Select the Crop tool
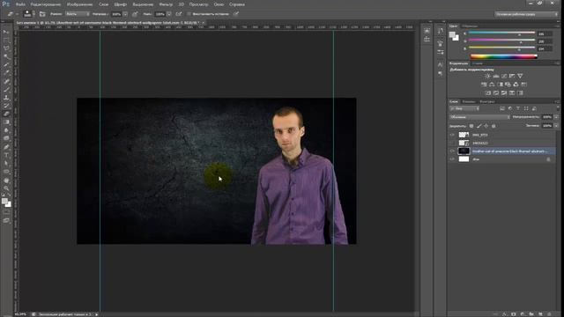Image resolution: width=564 pixels, height=317 pixels. (6, 64)
